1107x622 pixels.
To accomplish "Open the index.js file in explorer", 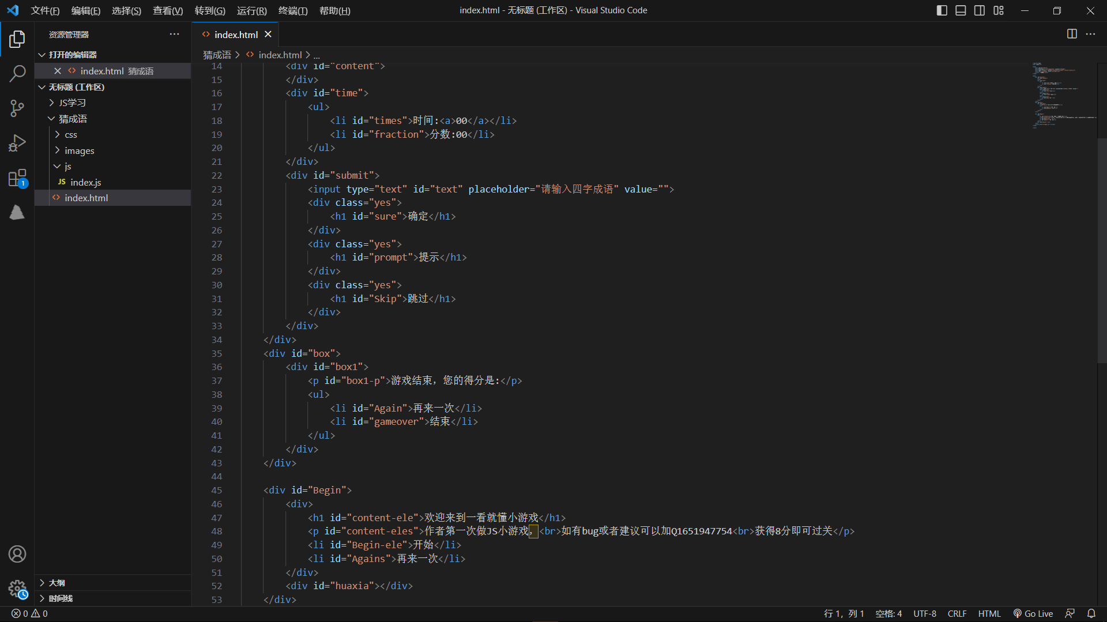I will click(112, 182).
